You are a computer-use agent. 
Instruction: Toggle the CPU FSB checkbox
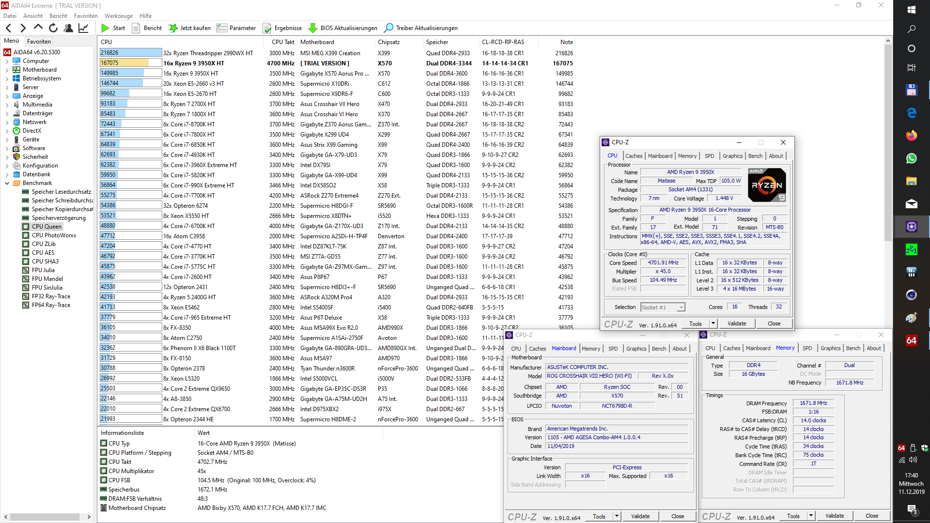(x=104, y=480)
